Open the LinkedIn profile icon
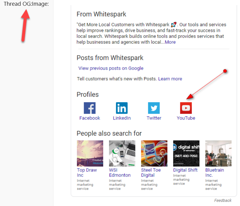 click(x=122, y=108)
